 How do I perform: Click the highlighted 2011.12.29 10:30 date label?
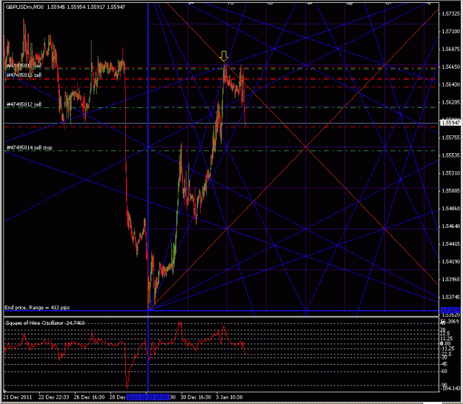pyautogui.click(x=148, y=397)
